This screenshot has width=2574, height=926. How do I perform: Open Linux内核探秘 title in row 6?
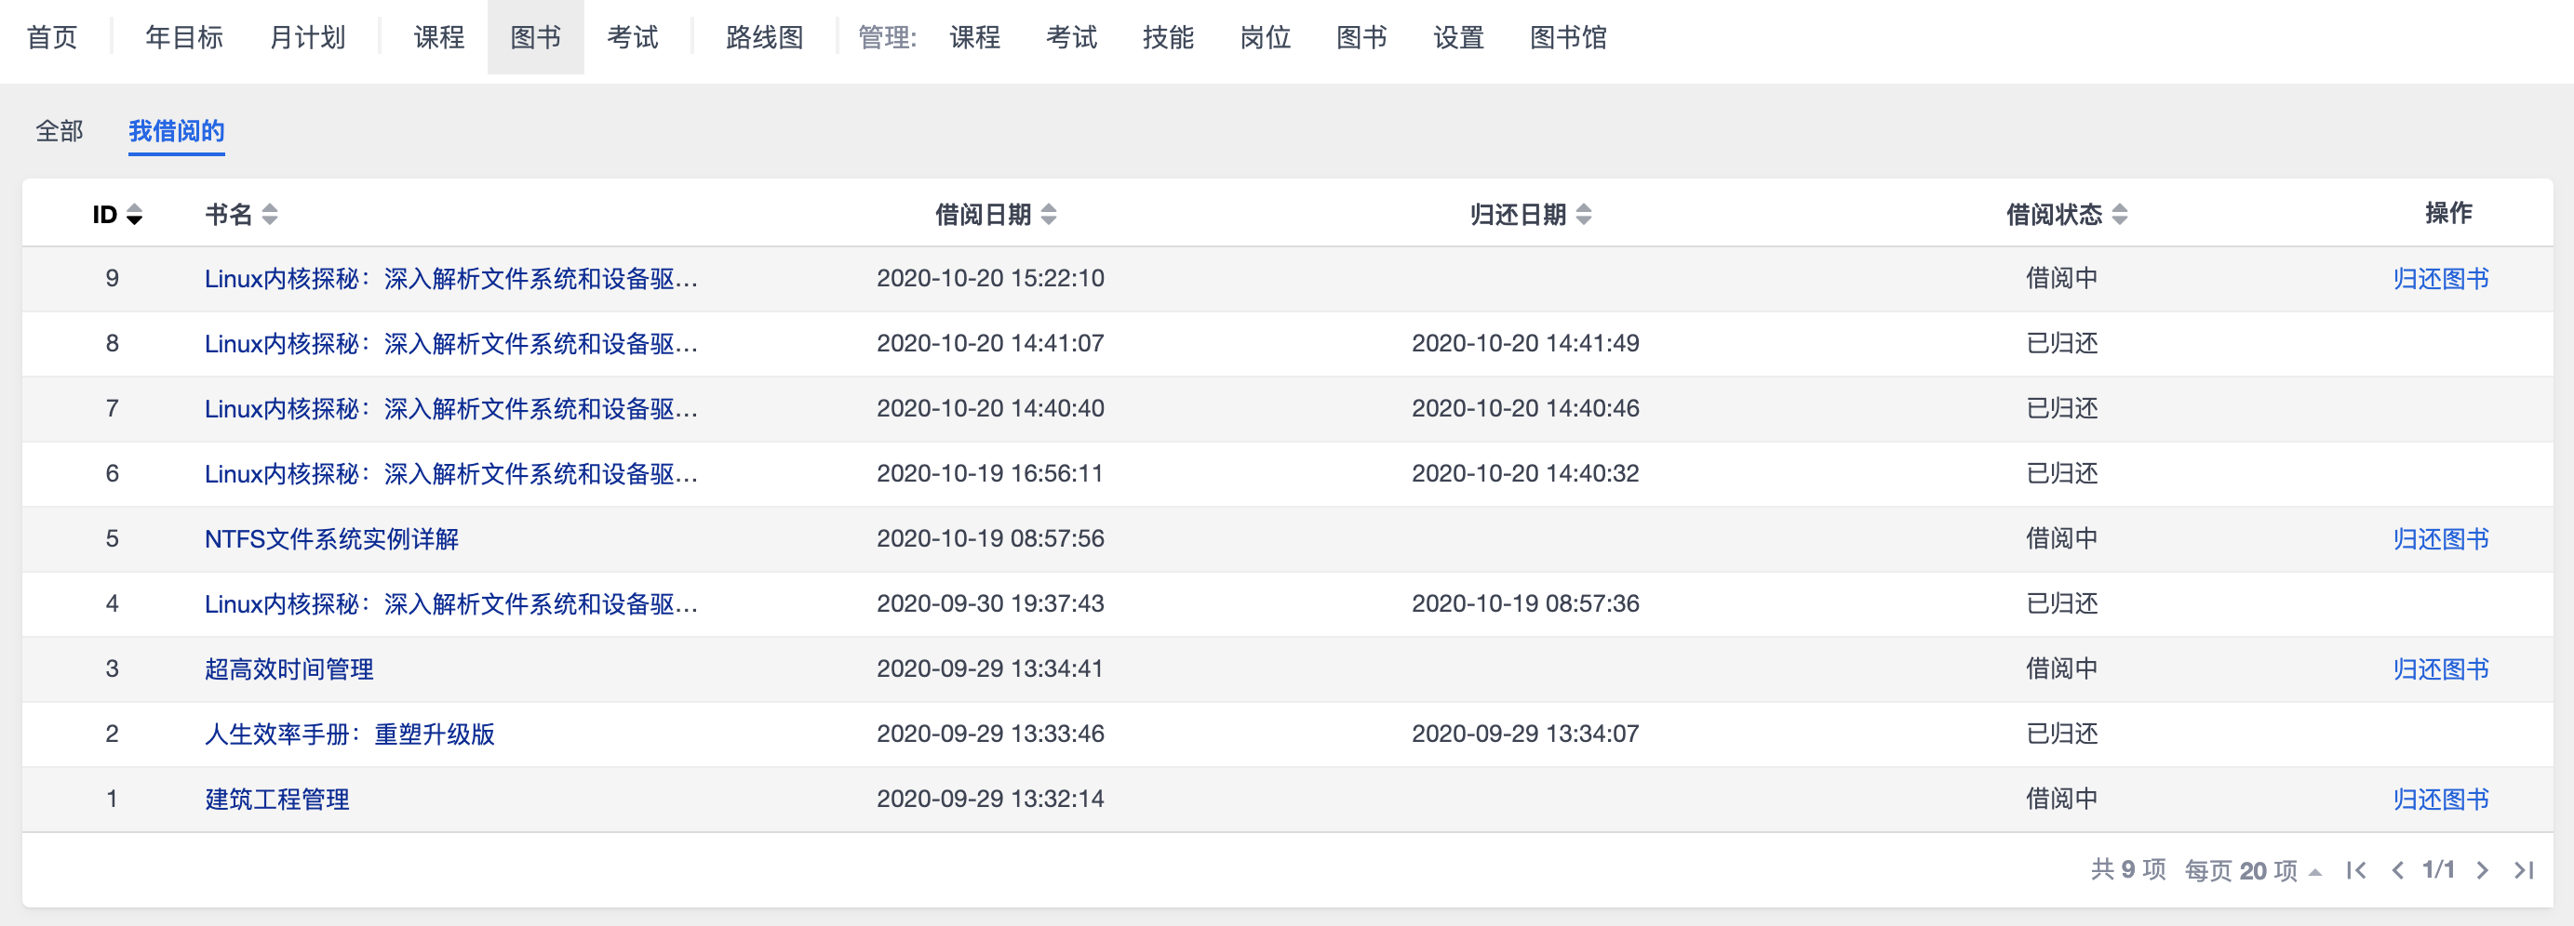pyautogui.click(x=451, y=473)
